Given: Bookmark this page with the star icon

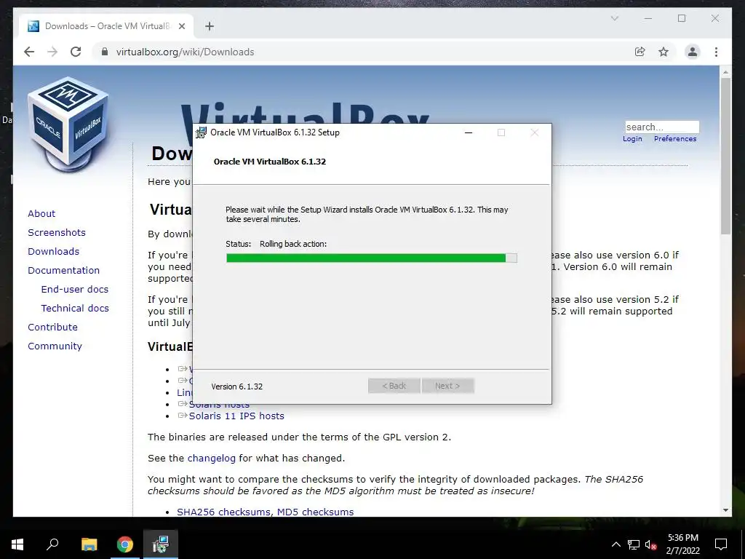Looking at the screenshot, I should (x=664, y=52).
